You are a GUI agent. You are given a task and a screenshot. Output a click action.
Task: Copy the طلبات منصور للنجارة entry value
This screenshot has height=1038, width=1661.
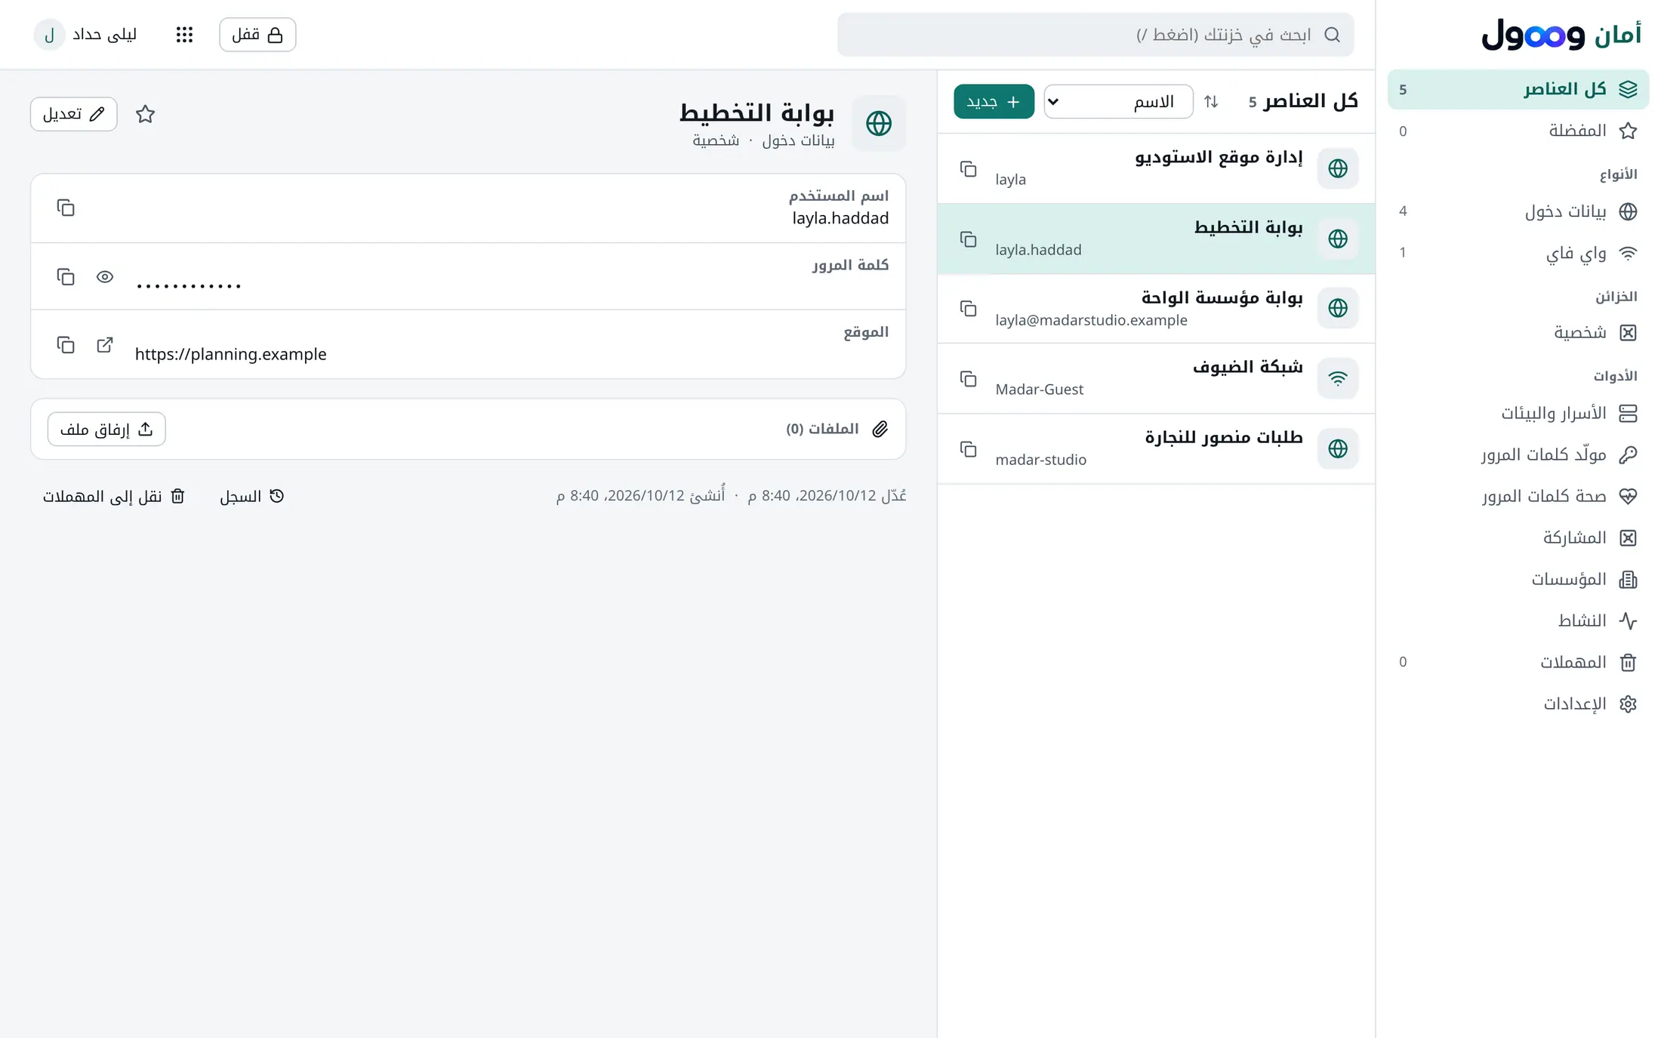(968, 449)
